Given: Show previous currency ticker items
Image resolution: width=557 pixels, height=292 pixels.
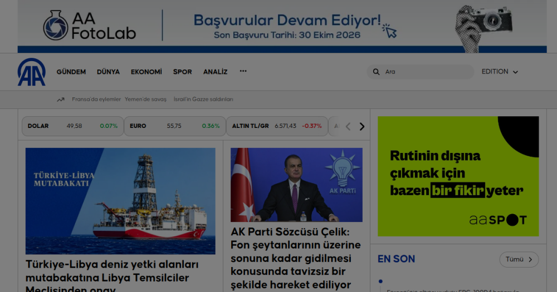Looking at the screenshot, I should [x=348, y=126].
